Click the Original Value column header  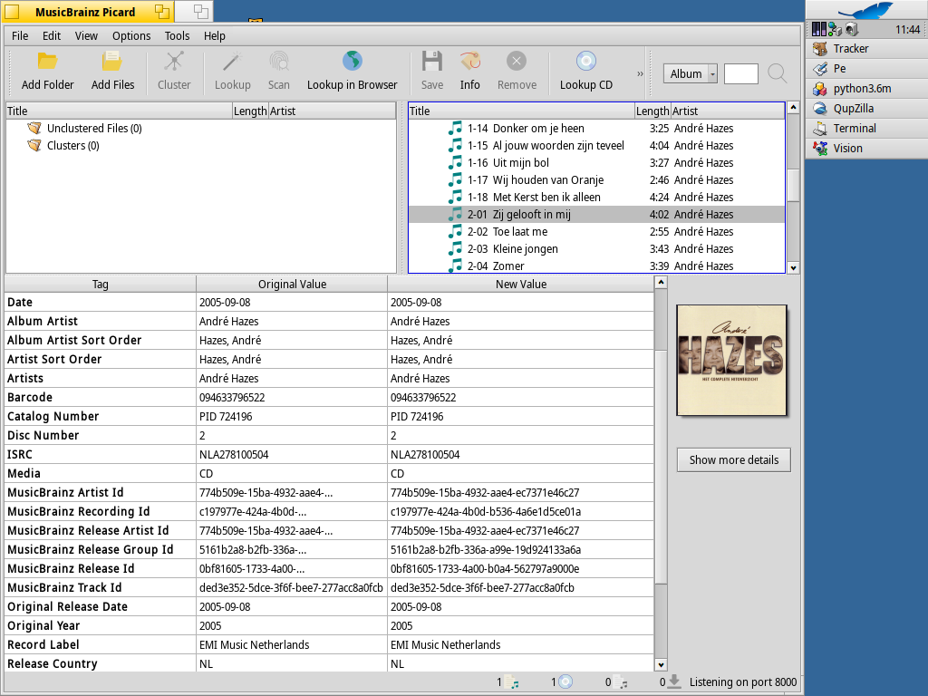pos(292,284)
